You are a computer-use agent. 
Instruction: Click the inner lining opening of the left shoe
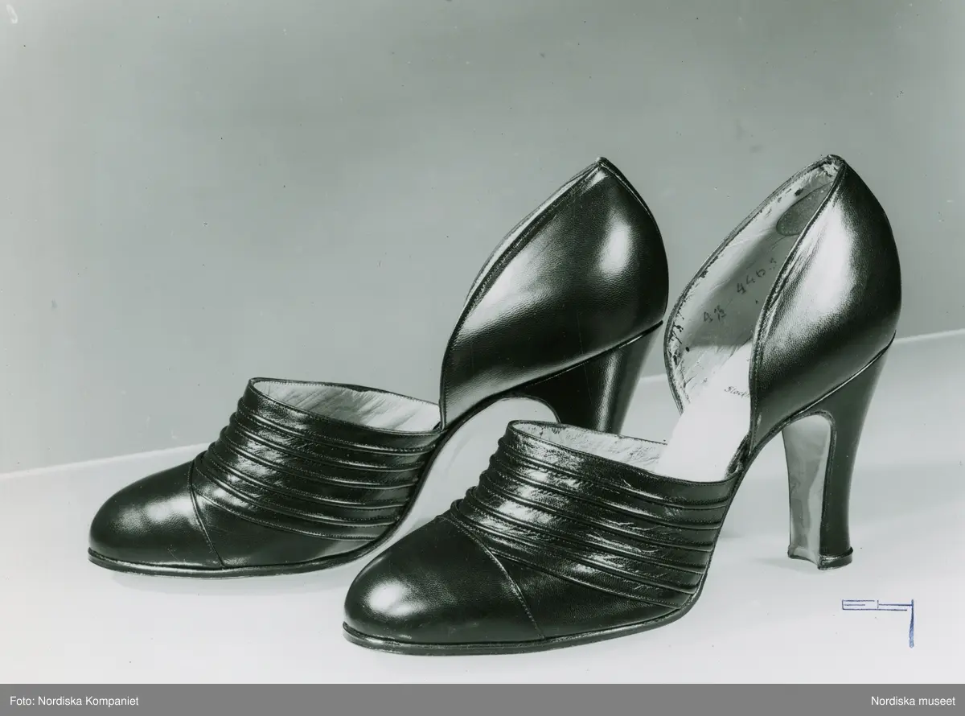[354, 402]
